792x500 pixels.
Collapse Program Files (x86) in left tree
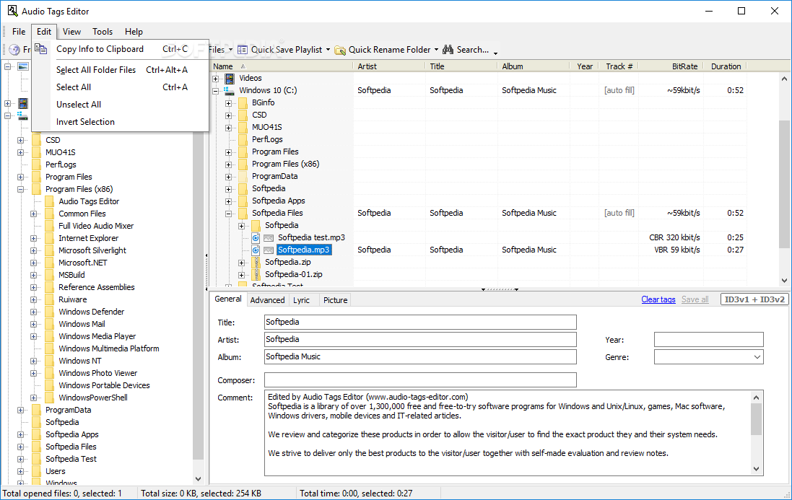point(21,190)
